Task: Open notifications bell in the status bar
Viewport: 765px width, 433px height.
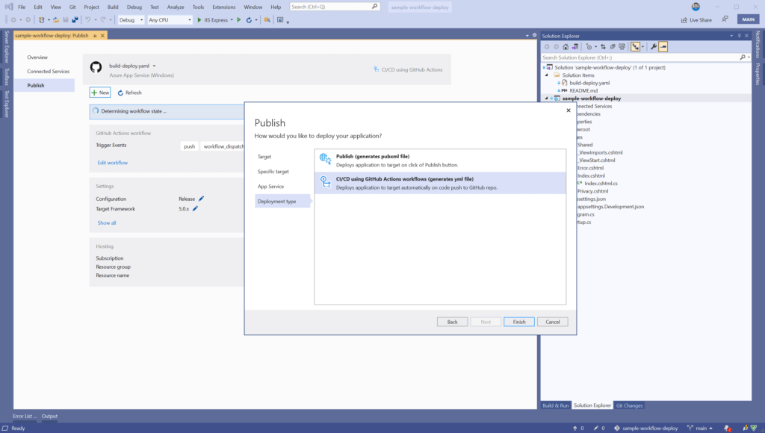Action: click(725, 428)
